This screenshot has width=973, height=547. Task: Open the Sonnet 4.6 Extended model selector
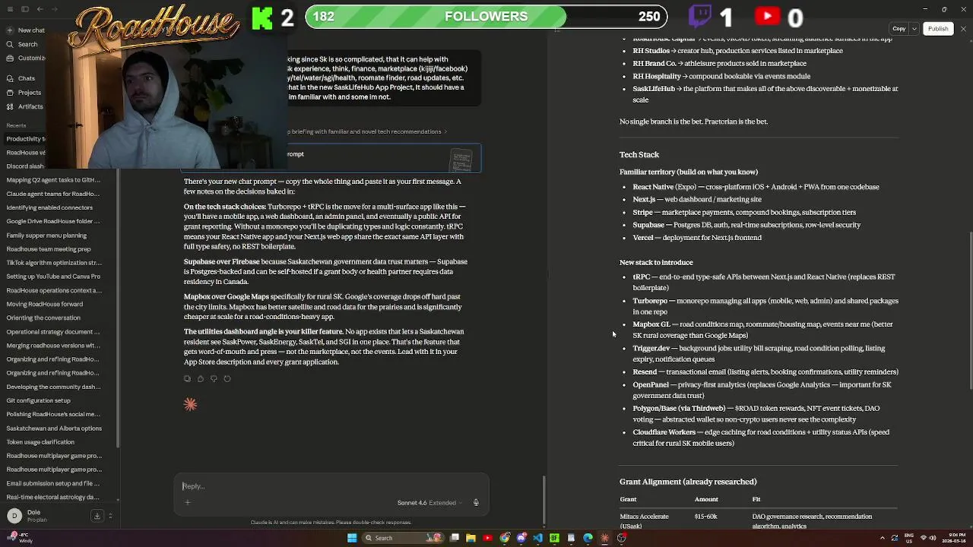tap(429, 502)
